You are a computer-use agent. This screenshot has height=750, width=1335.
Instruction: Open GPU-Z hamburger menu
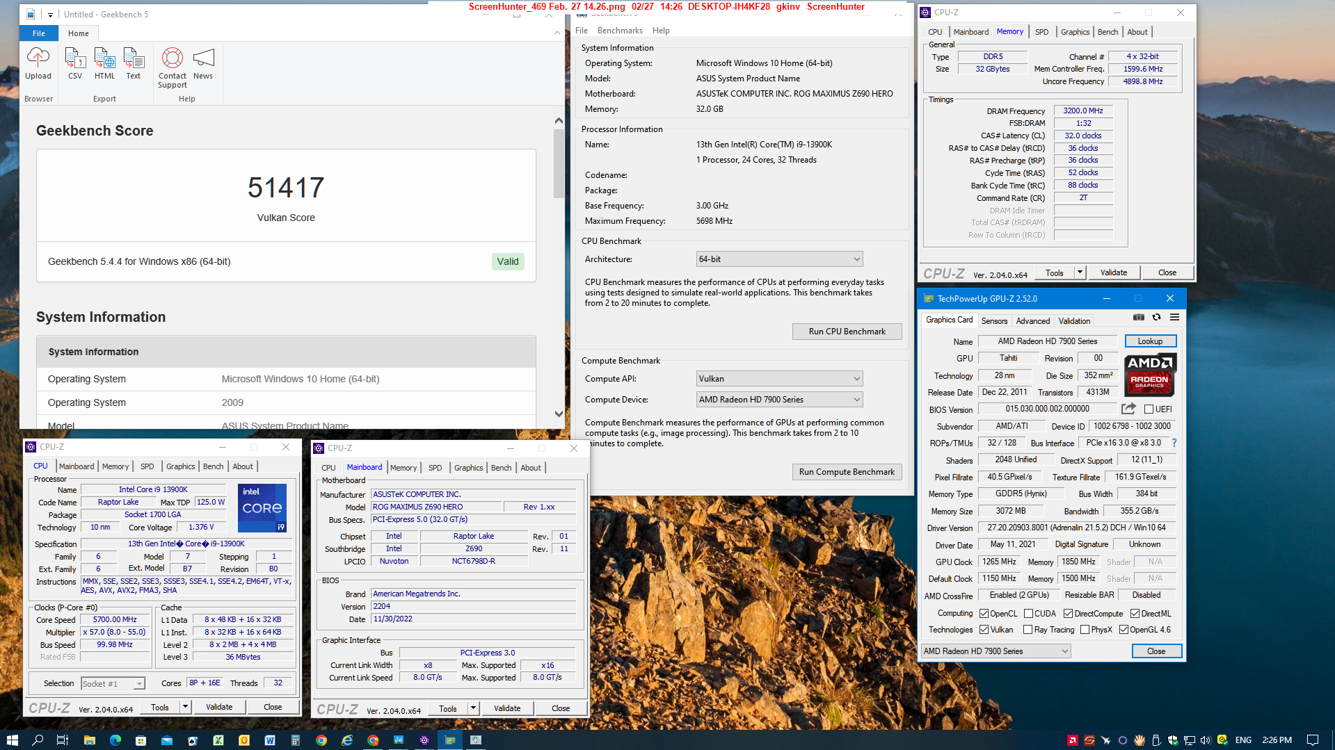pyautogui.click(x=1174, y=317)
